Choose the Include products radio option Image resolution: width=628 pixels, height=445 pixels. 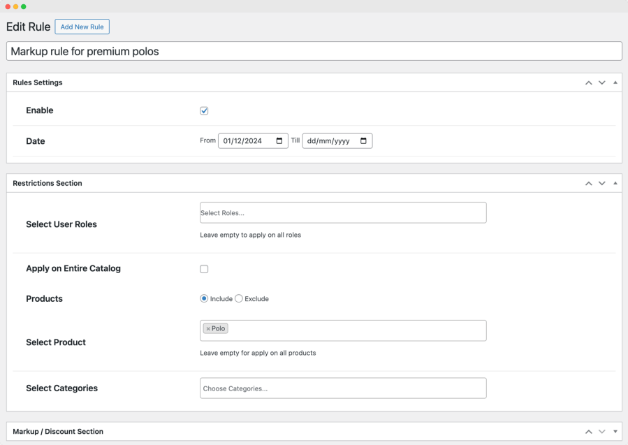(204, 298)
